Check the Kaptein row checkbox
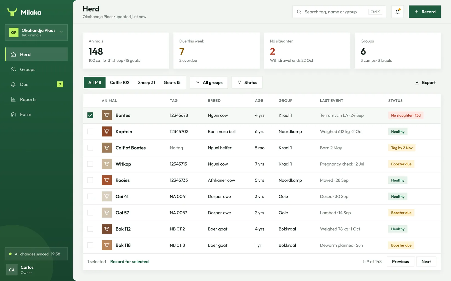Screen dimensions: 451x281 click(x=90, y=132)
